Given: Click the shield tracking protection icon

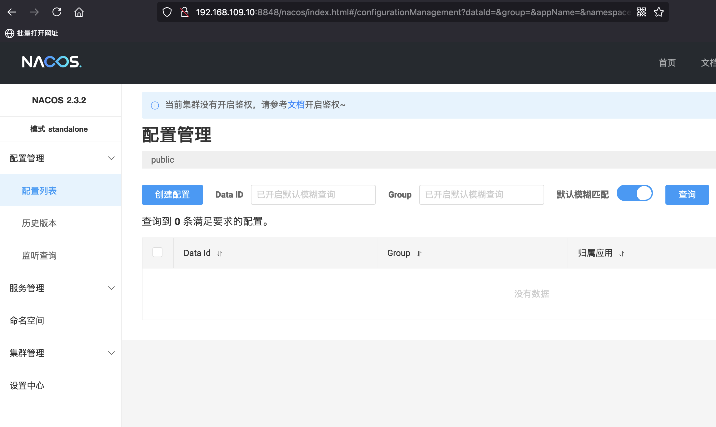Looking at the screenshot, I should pyautogui.click(x=167, y=12).
